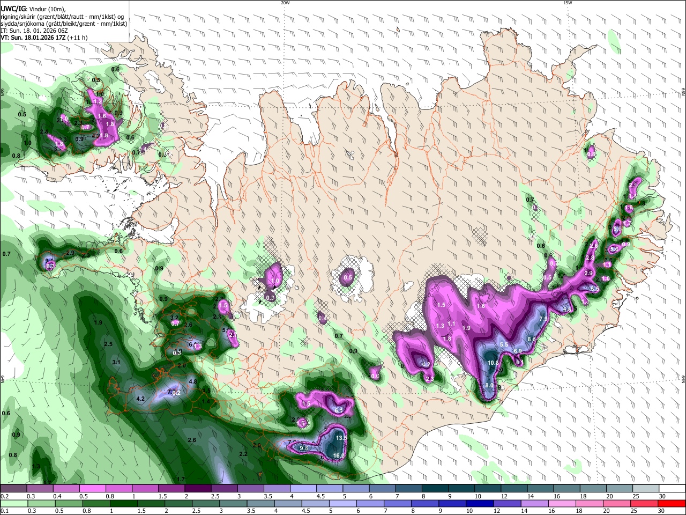Click the '13.5' precipitation value on the map
Screen dimensions: 686x515
(341, 438)
